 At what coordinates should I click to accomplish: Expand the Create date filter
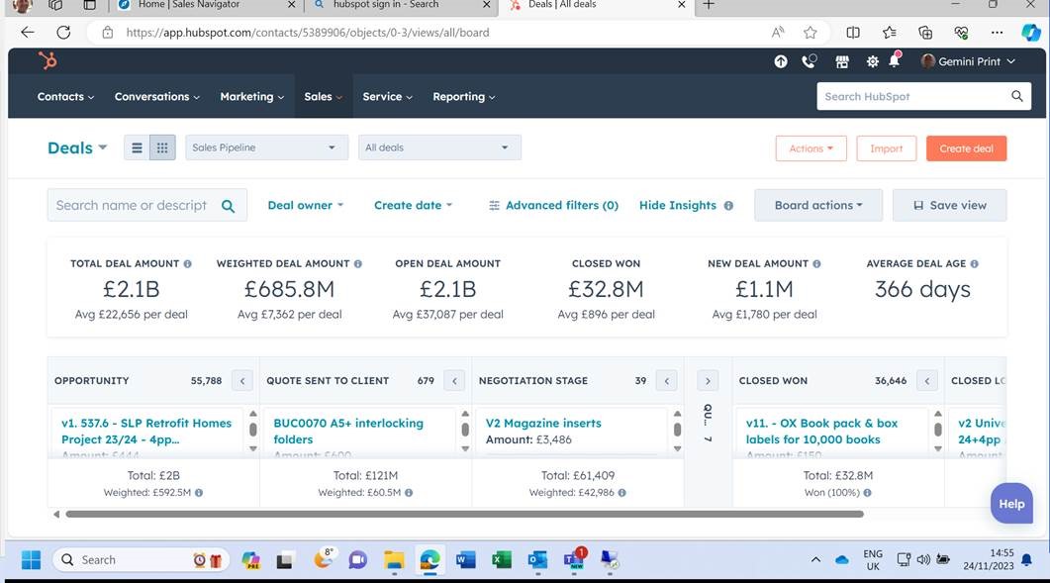412,205
